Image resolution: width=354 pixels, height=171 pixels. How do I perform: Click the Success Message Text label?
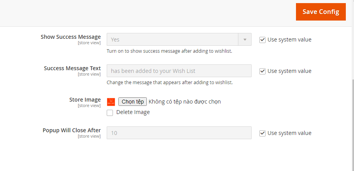click(x=72, y=68)
